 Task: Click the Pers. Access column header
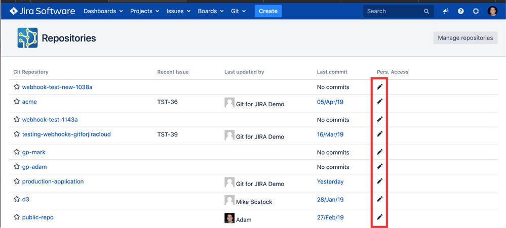[x=393, y=72]
